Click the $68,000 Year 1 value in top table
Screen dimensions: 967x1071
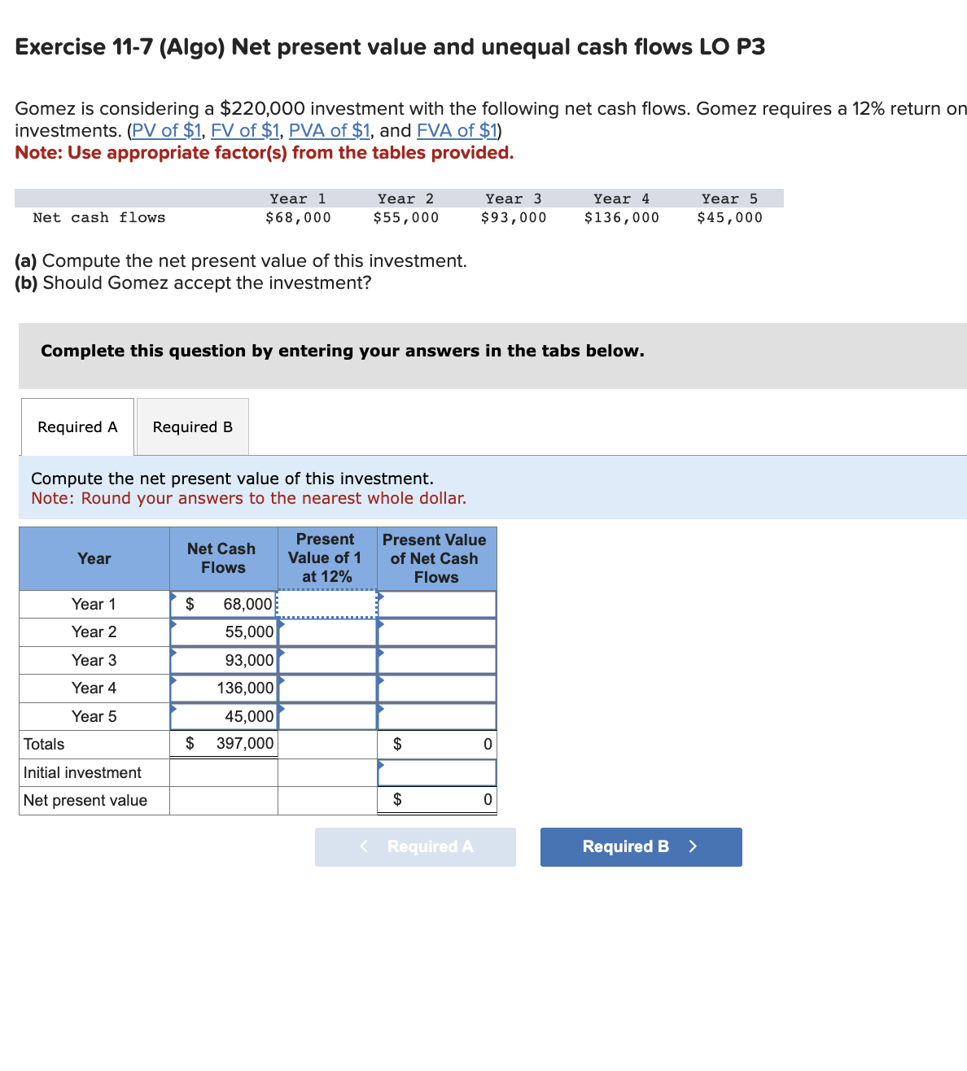coord(298,217)
